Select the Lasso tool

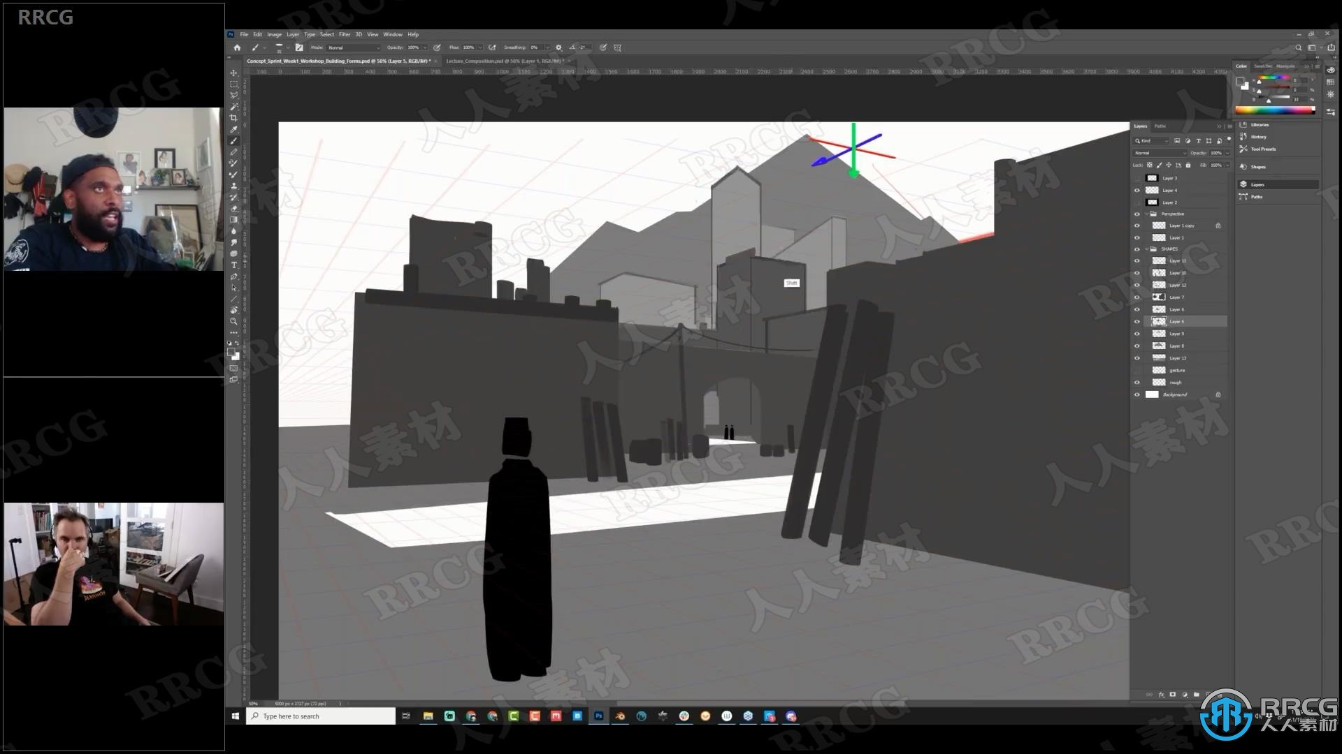pyautogui.click(x=233, y=95)
